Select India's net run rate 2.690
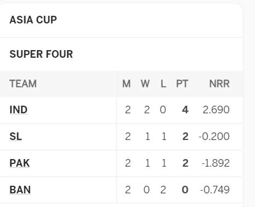 (216, 110)
